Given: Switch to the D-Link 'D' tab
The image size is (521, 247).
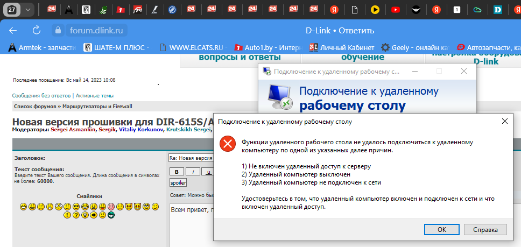Looking at the screenshot, I should (x=498, y=10).
